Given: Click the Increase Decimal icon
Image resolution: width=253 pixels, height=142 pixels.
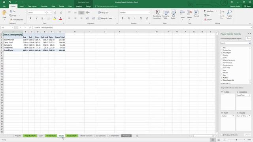Looking at the screenshot, I should [x=141, y=19].
